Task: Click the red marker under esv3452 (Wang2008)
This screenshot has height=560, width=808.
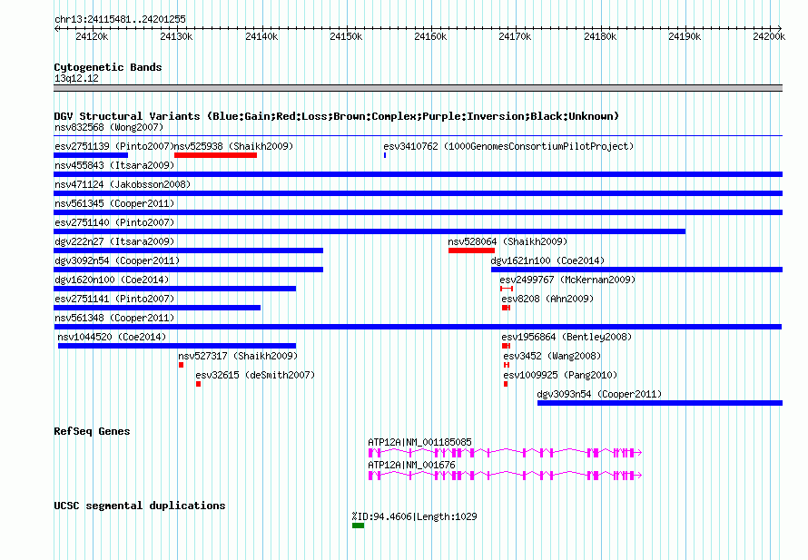Action: (x=507, y=365)
